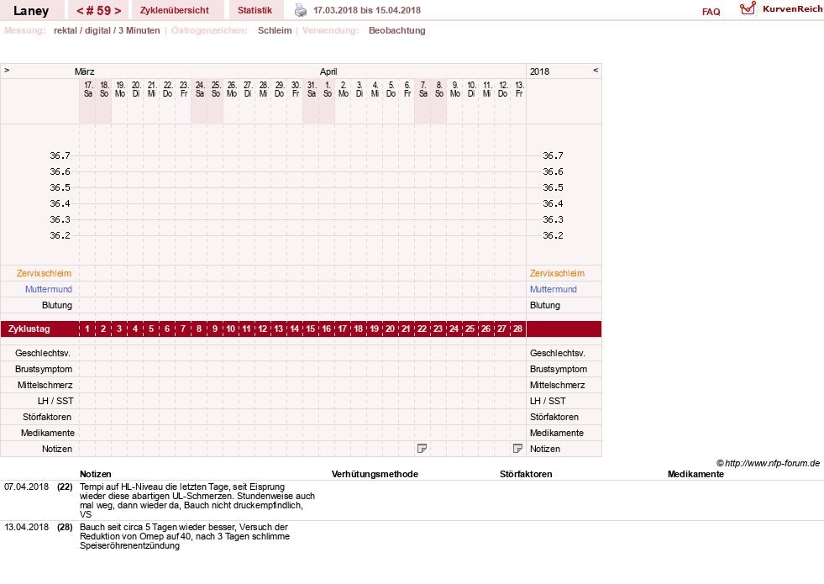
Task: Select the Laney user tab
Action: (x=31, y=11)
